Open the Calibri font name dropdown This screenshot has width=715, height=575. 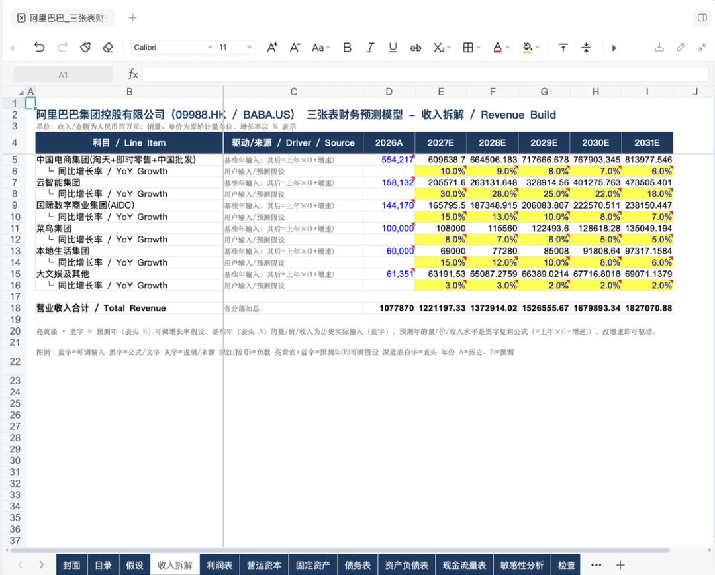173,48
